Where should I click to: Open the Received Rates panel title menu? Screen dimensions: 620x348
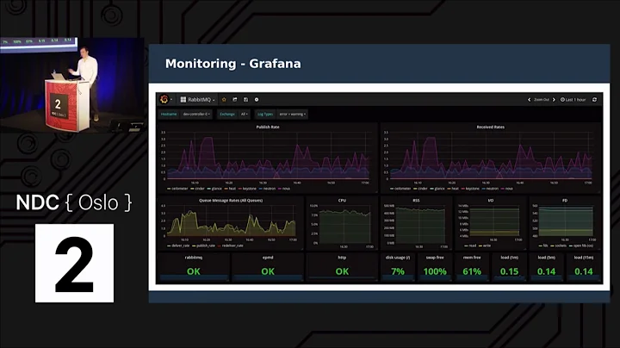(x=490, y=127)
